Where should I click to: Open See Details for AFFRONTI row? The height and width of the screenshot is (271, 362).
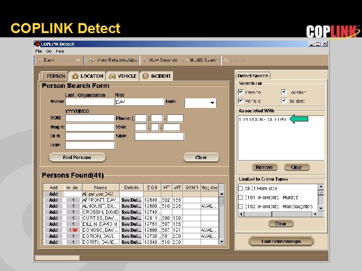tap(131, 200)
